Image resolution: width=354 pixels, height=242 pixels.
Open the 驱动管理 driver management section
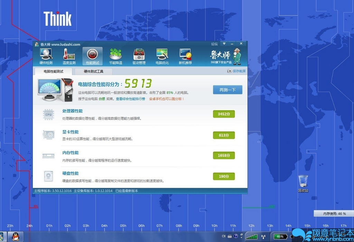(x=139, y=56)
